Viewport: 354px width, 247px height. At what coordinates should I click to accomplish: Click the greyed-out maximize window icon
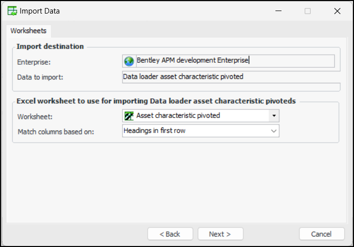click(x=308, y=11)
